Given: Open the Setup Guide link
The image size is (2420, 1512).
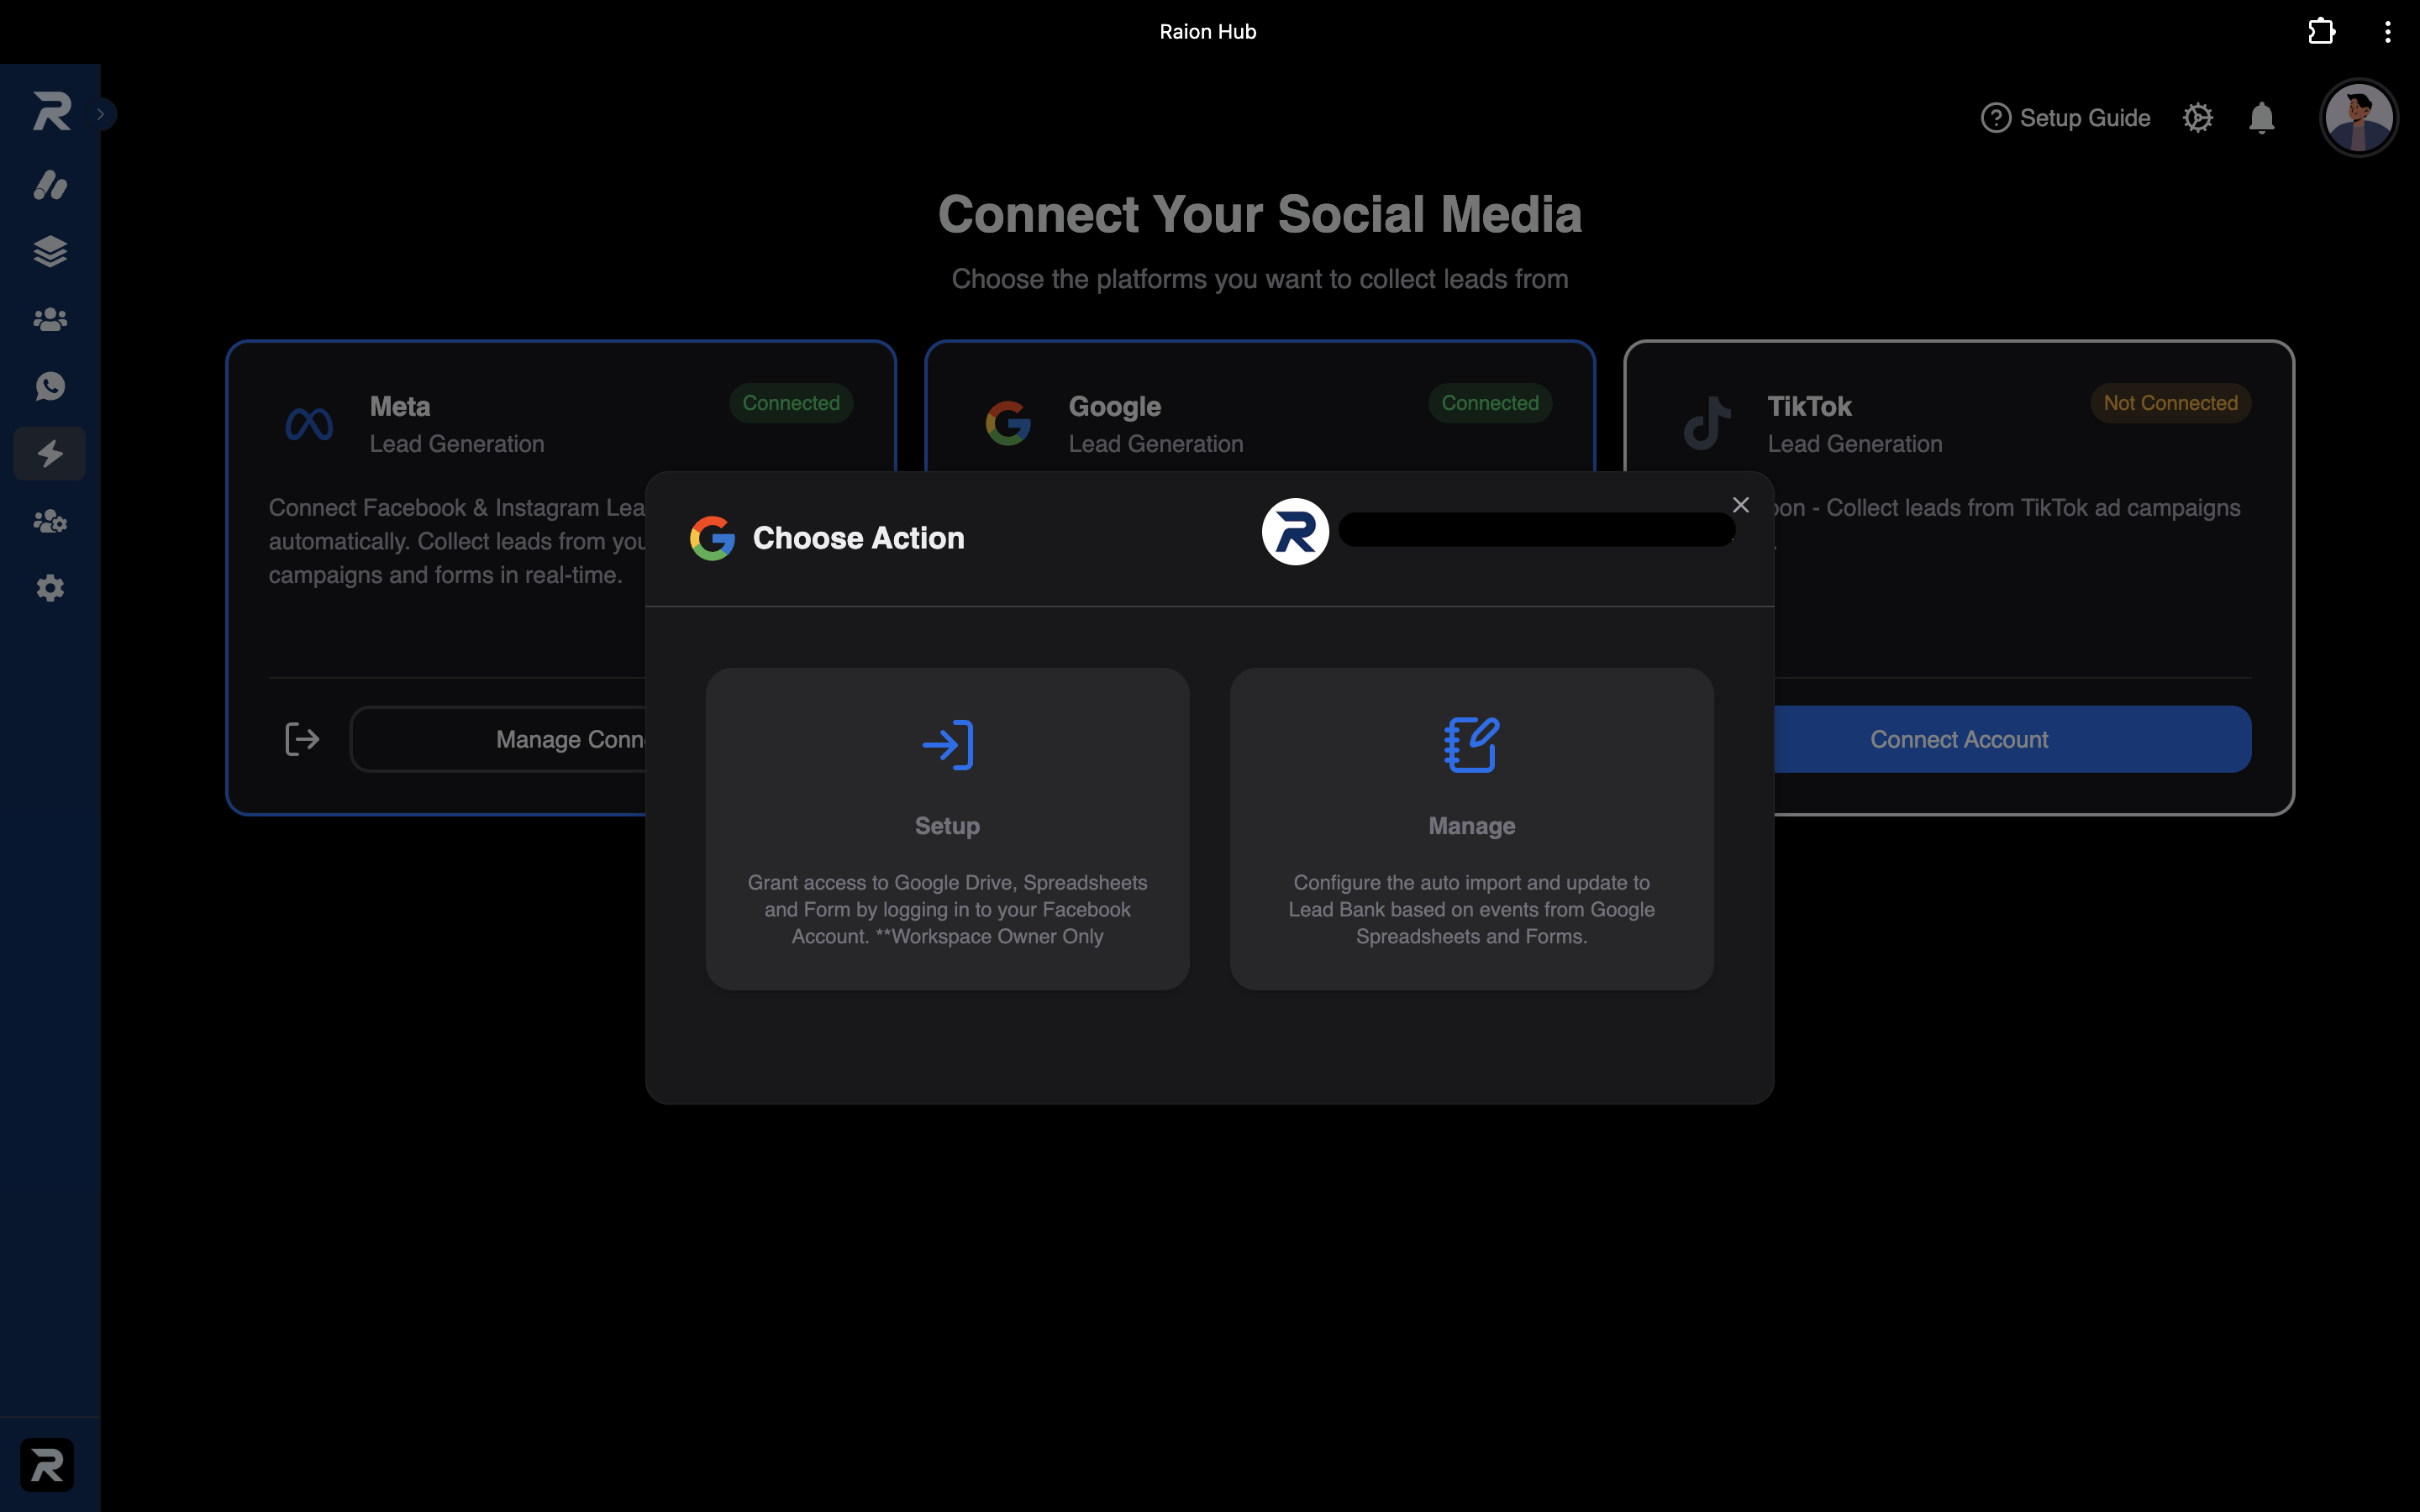Looking at the screenshot, I should coord(2065,118).
